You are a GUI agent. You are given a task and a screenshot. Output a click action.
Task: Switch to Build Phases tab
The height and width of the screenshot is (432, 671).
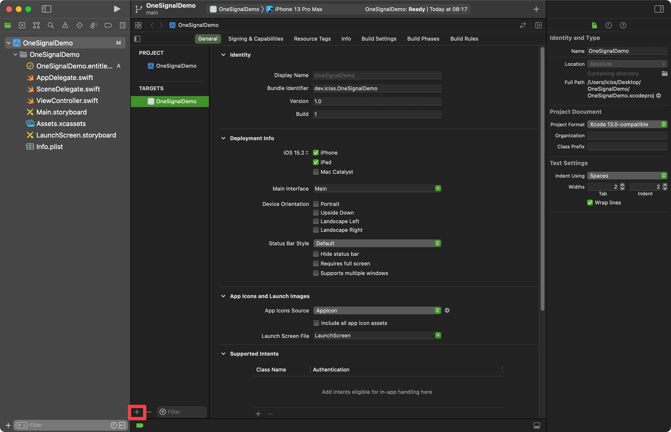tap(423, 39)
